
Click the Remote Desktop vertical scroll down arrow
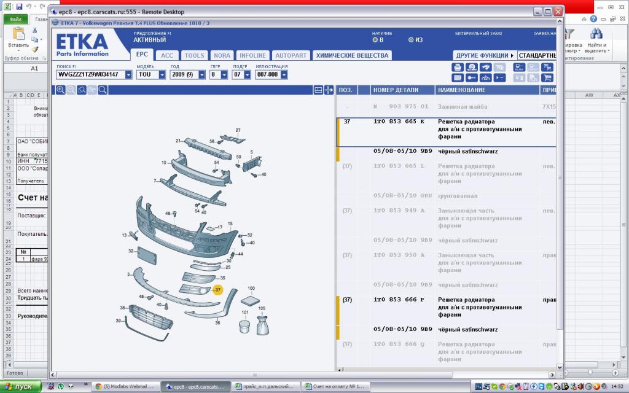pyautogui.click(x=560, y=367)
